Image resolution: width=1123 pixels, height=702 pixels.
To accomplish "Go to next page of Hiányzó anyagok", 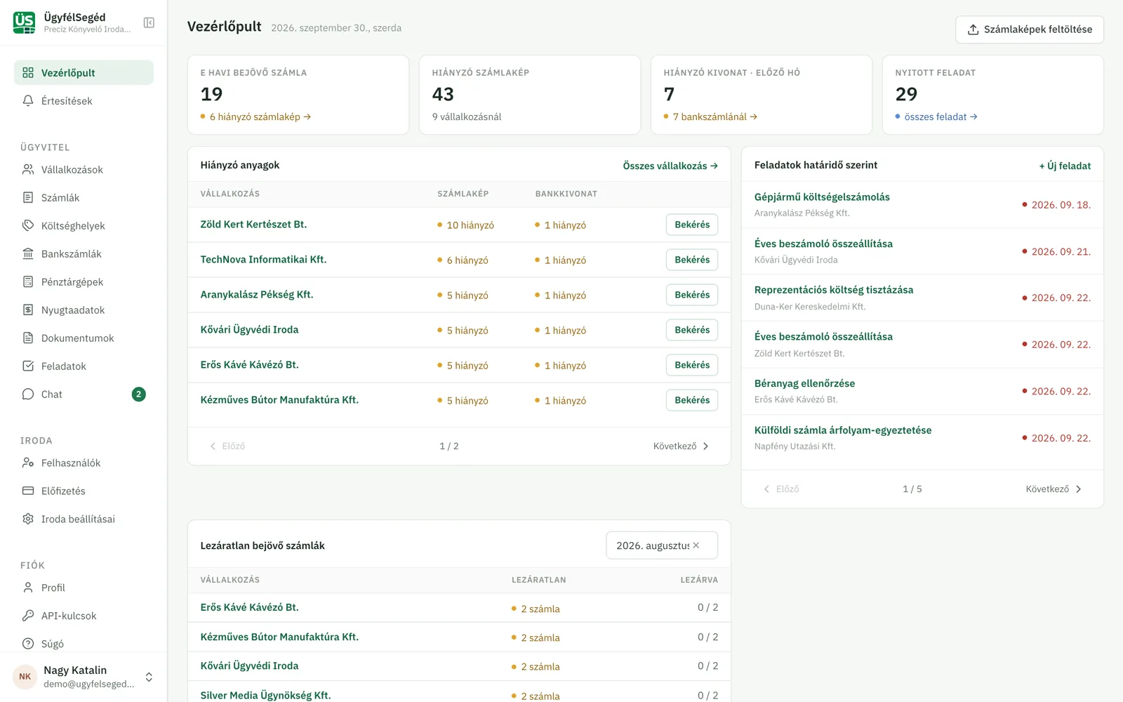I will coord(681,446).
